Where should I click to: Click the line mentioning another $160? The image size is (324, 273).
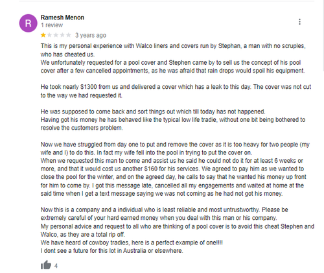pyautogui.click(x=172, y=169)
